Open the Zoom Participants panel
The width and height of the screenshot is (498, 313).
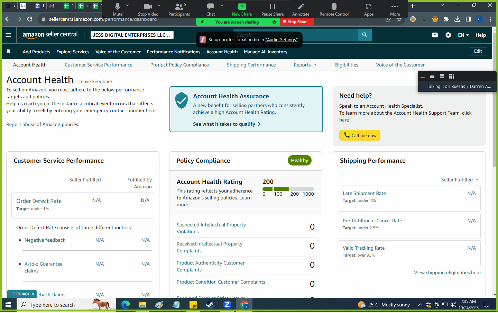[x=179, y=9]
